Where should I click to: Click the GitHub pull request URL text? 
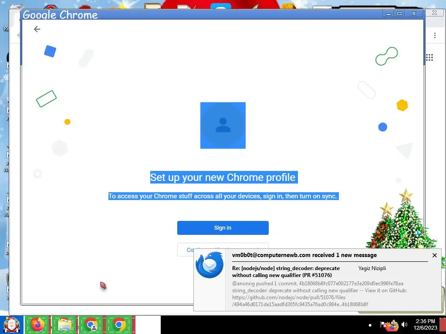pos(300,301)
